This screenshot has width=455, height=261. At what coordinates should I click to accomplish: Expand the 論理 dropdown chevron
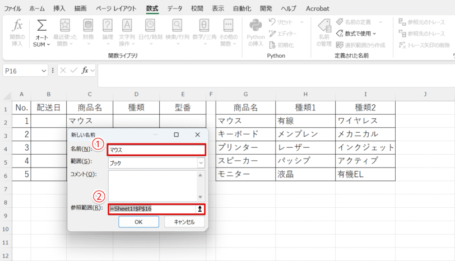click(x=108, y=44)
